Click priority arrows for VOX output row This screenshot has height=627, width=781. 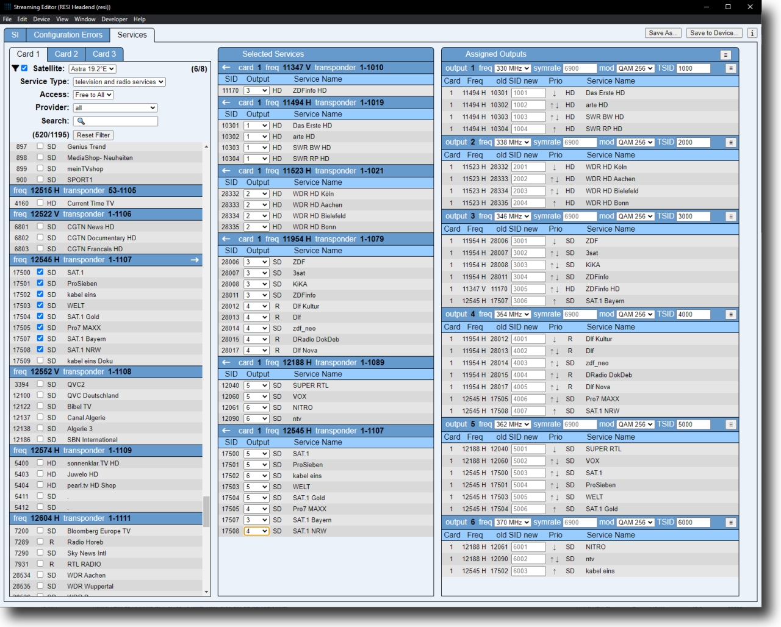coord(554,461)
